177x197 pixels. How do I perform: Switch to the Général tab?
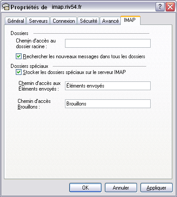point(15,21)
